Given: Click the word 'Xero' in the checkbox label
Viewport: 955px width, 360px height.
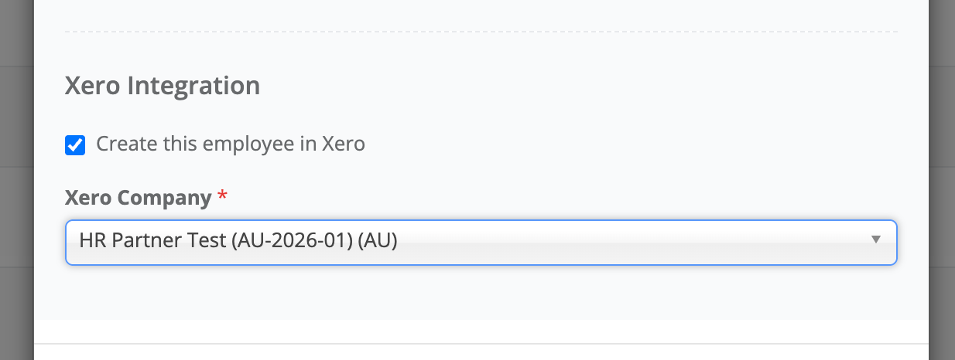Looking at the screenshot, I should tap(343, 144).
